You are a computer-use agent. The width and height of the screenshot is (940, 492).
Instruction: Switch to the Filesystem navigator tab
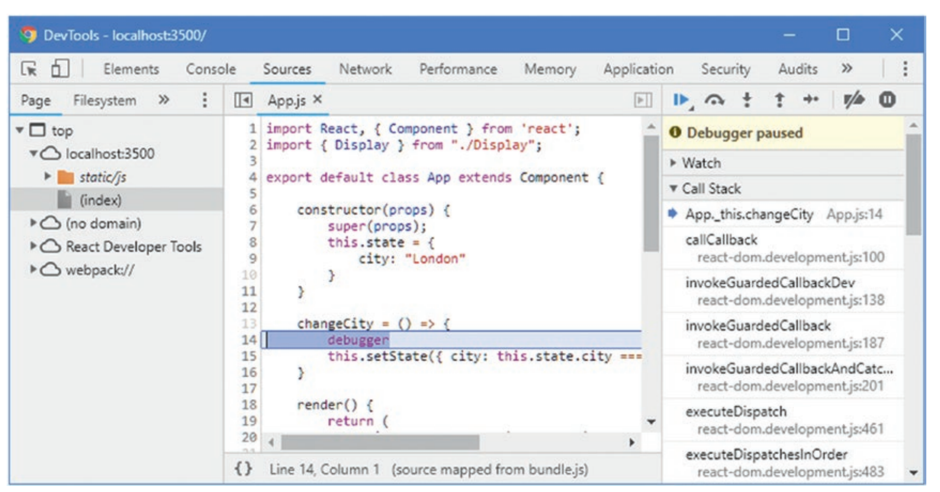(105, 101)
